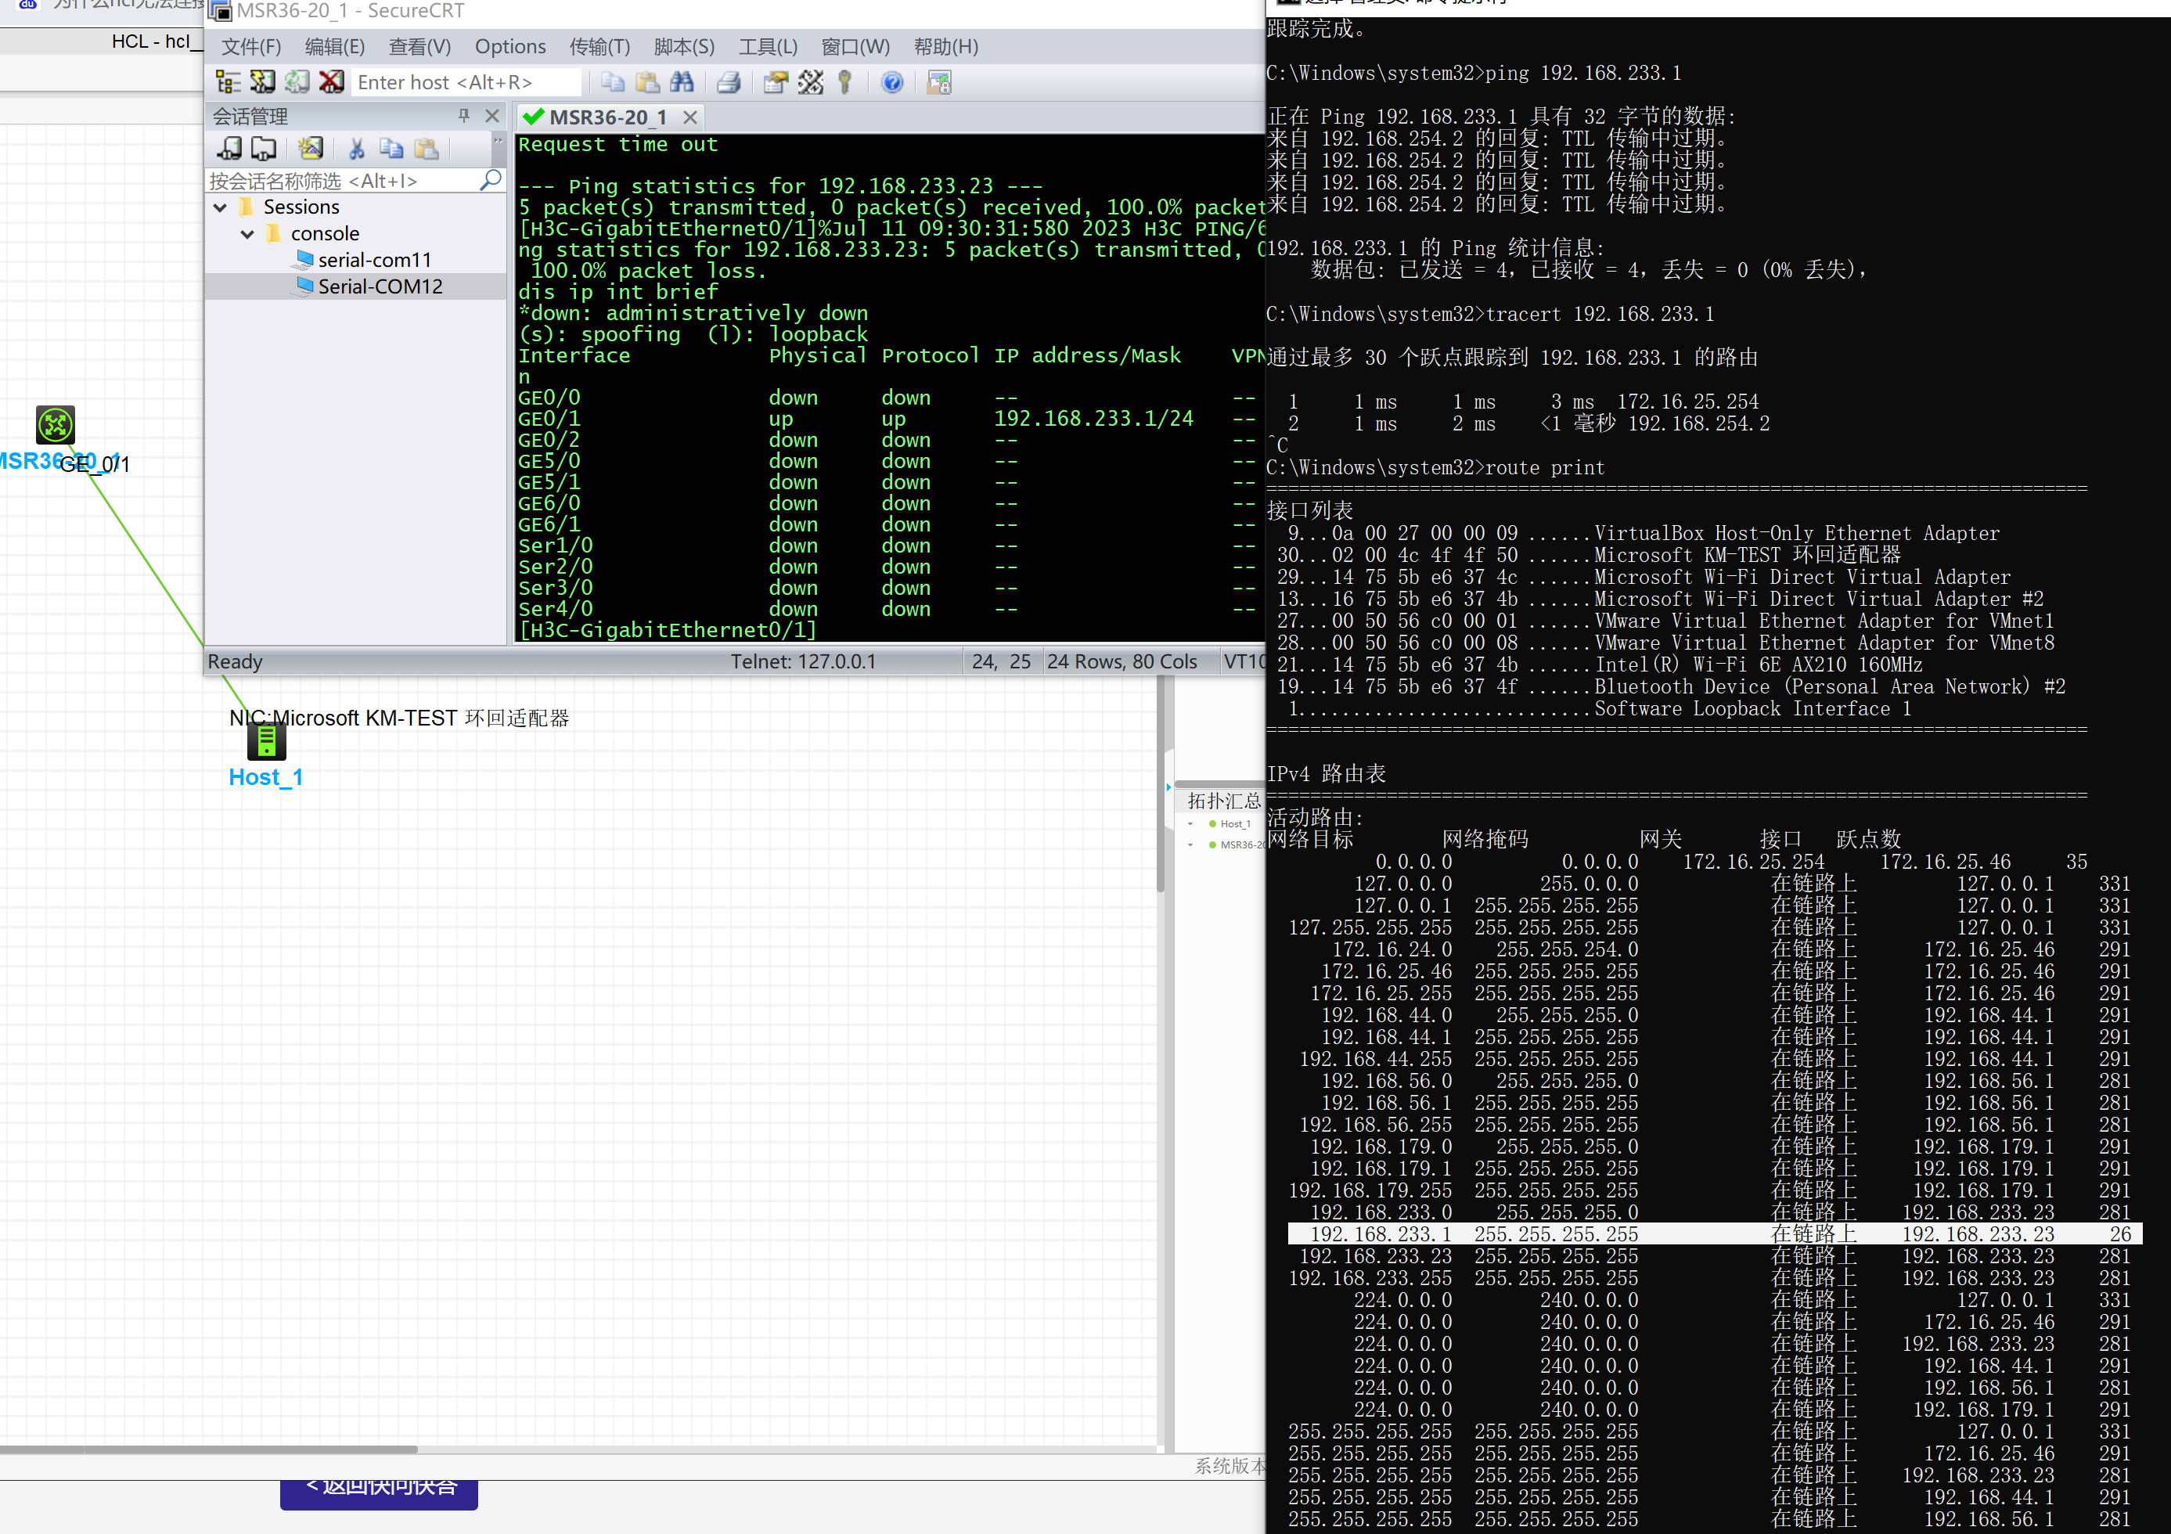Viewport: 2171px width, 1534px height.
Task: Click the HCL canvas vertical scrollbar
Action: (1160, 785)
